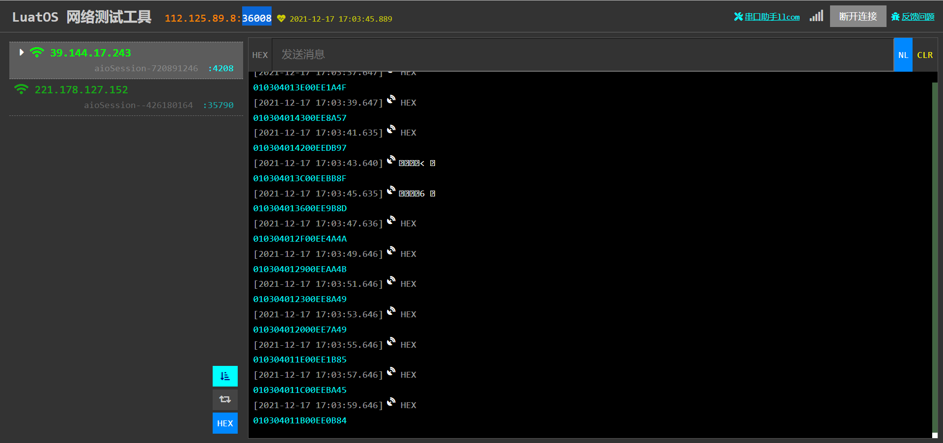
Task: Click the HEX label at 17:03:59.646
Action: (408, 405)
